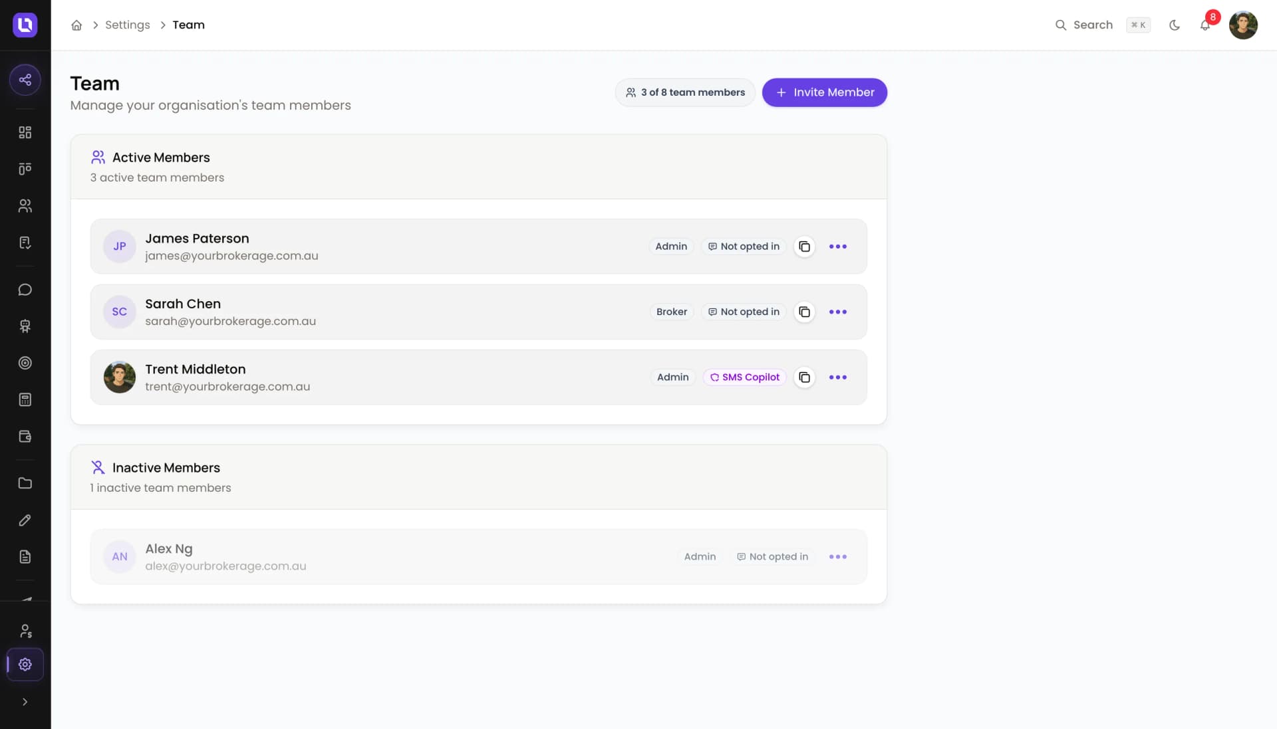The height and width of the screenshot is (729, 1277).
Task: Open the settings gear icon in sidebar
Action: (25, 665)
